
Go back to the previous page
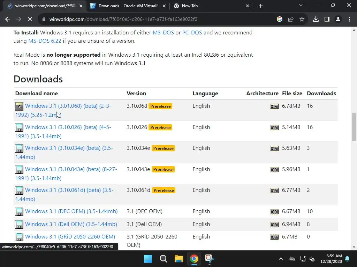[8, 19]
